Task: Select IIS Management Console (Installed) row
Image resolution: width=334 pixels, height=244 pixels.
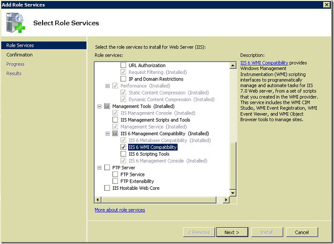Action: point(158,113)
